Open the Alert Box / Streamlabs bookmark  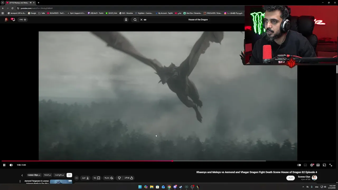click(x=193, y=13)
